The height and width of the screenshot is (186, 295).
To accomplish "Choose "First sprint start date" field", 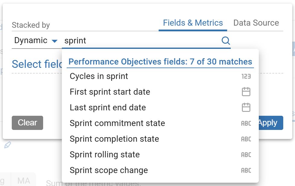I will [110, 92].
